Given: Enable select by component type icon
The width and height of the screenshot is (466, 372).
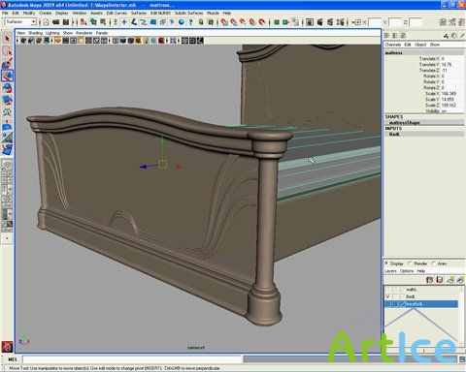Looking at the screenshot, I should coord(103,22).
